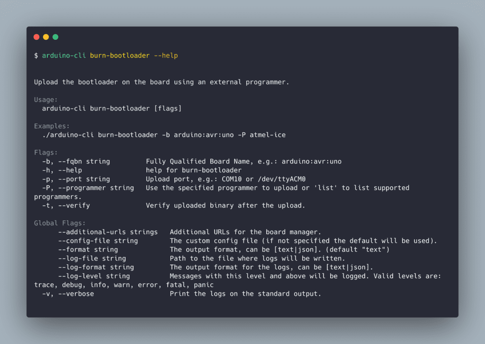Click the --additional-urls strings flag
Screen dimensions: 485x344
tap(108, 232)
